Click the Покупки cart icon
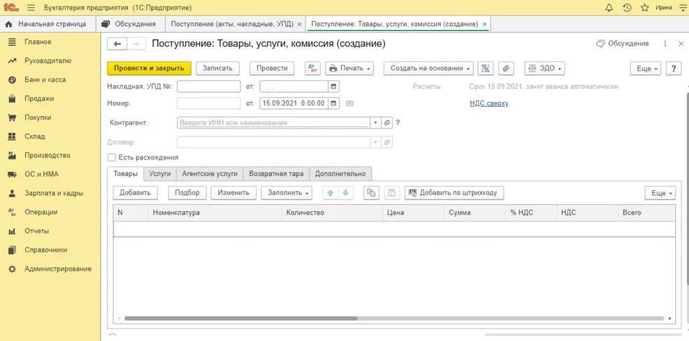 pyautogui.click(x=12, y=118)
